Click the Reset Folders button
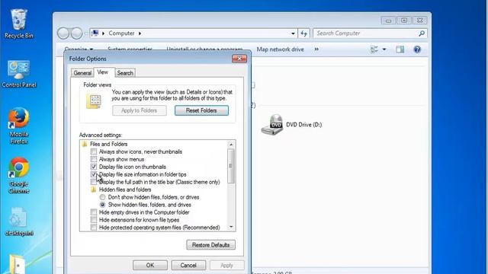Viewport: 488px width, 274px height. 201,110
